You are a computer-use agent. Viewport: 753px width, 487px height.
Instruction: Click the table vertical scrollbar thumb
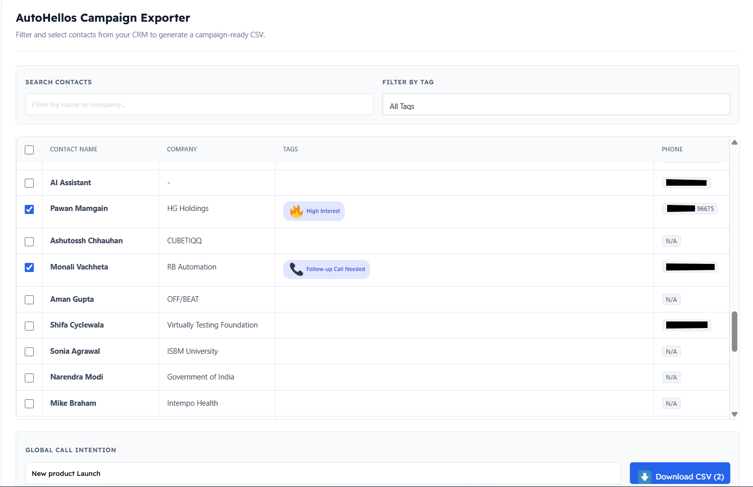pyautogui.click(x=735, y=332)
